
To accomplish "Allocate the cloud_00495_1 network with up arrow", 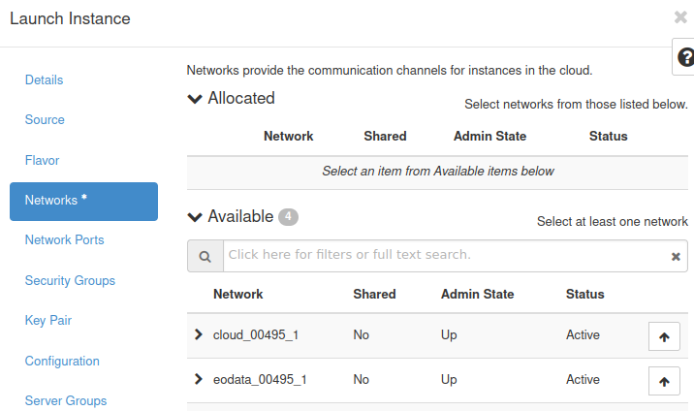I will (664, 336).
